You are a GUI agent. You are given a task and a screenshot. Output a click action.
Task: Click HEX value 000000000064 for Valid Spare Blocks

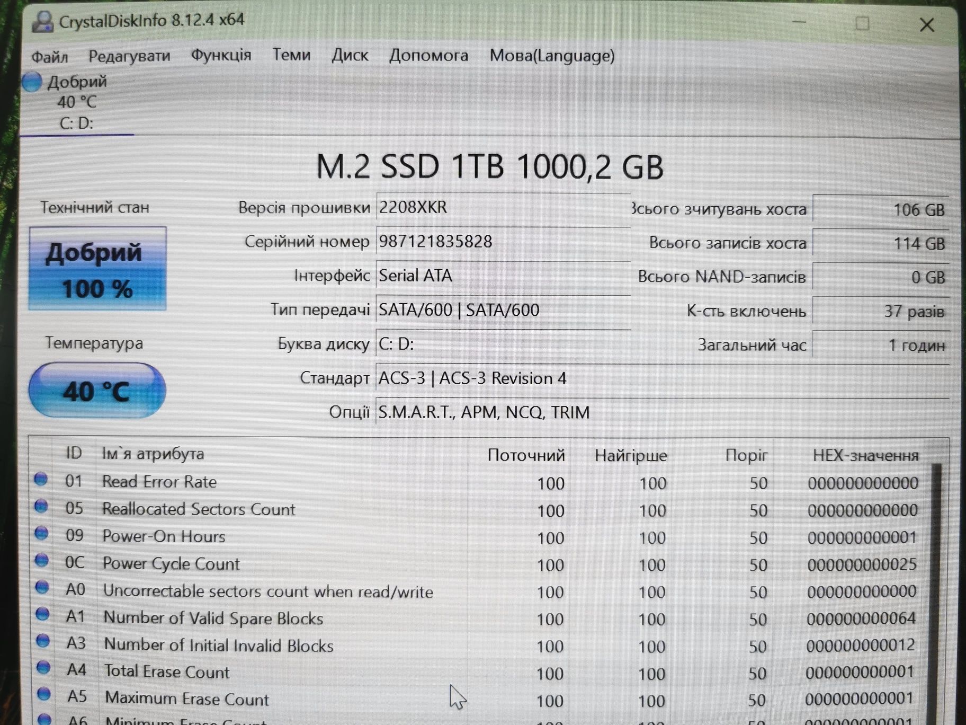861,618
